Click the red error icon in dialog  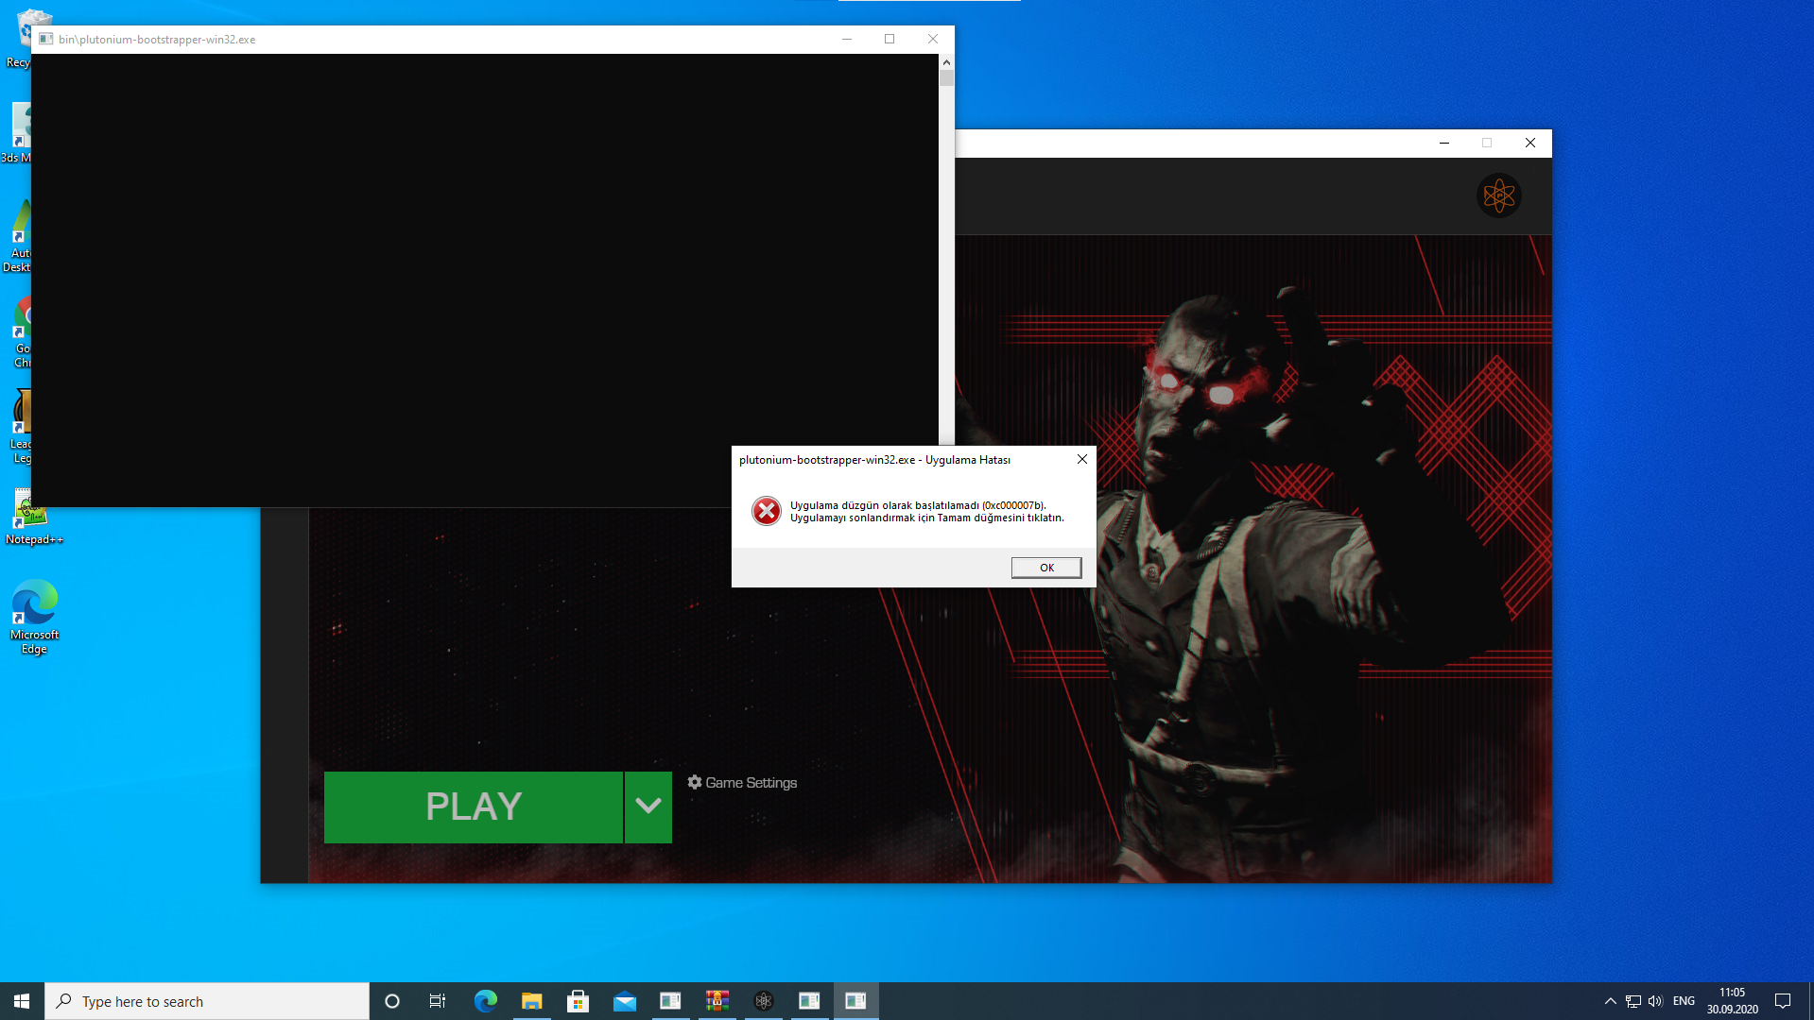pyautogui.click(x=767, y=511)
